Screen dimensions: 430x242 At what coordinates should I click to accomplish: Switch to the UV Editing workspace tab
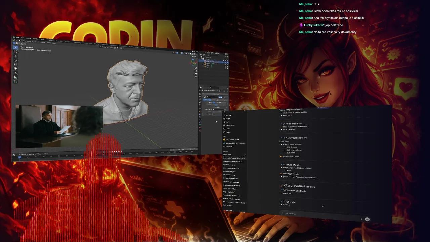tap(77, 42)
